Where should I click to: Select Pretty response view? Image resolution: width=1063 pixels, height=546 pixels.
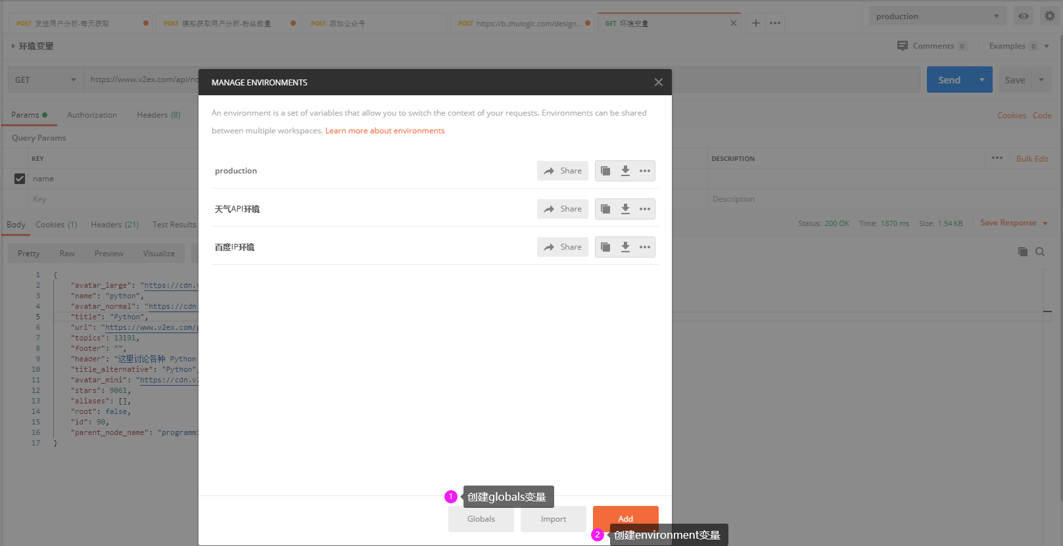(x=29, y=254)
